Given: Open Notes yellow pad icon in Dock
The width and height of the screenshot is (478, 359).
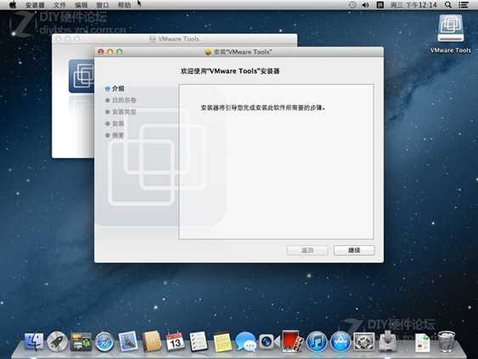Looking at the screenshot, I should (222, 342).
